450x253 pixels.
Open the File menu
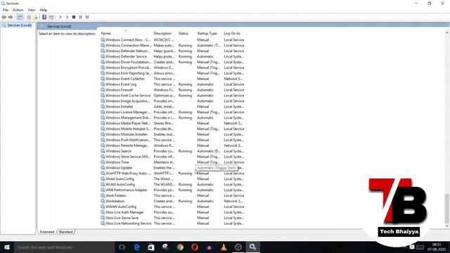coord(6,10)
